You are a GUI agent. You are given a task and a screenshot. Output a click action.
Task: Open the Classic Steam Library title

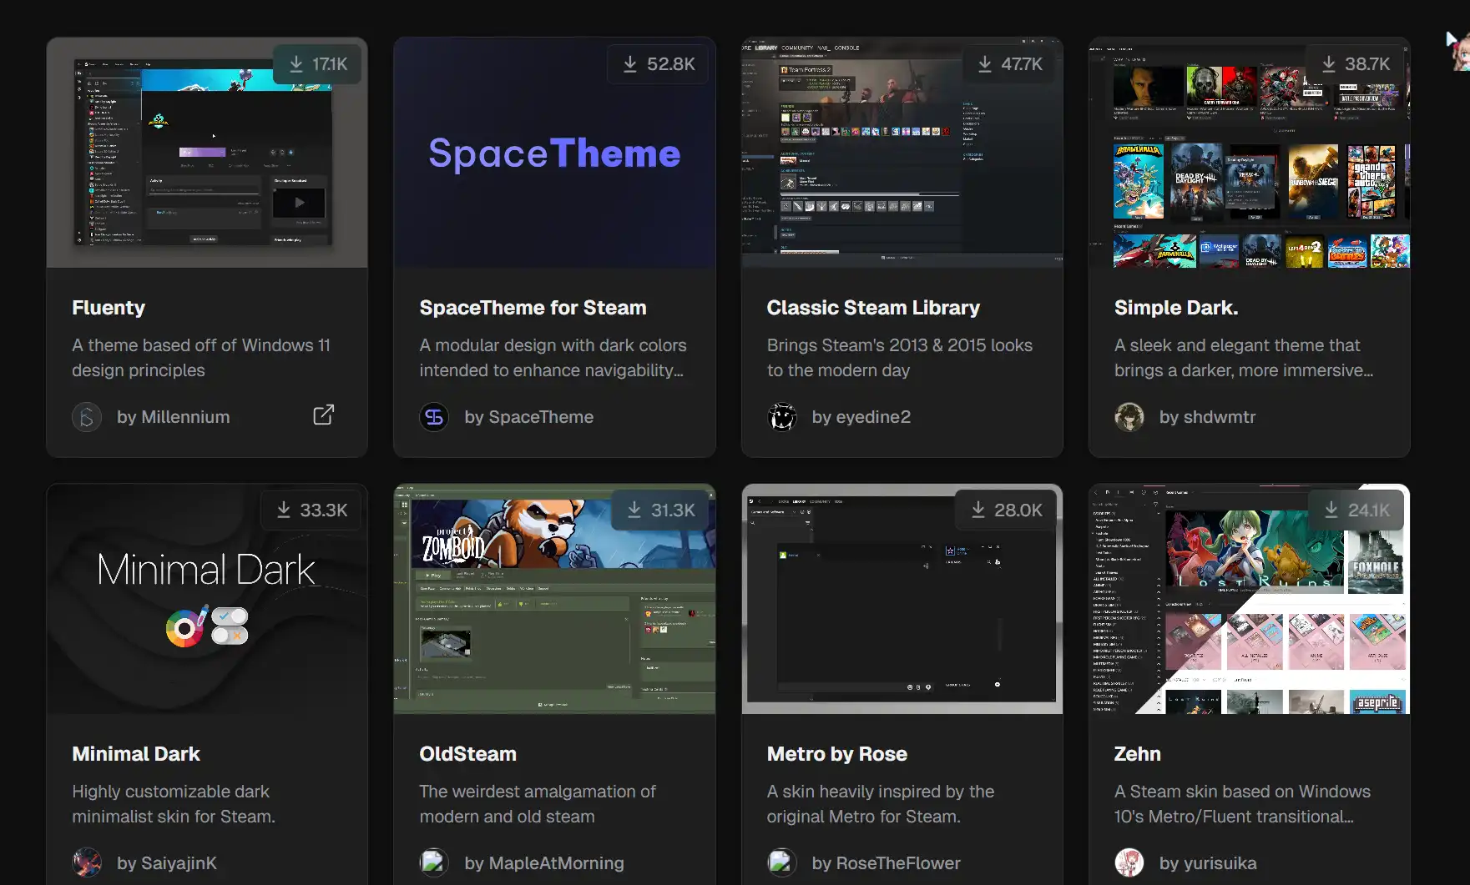click(x=873, y=308)
